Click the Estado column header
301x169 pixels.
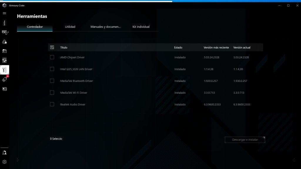click(178, 48)
